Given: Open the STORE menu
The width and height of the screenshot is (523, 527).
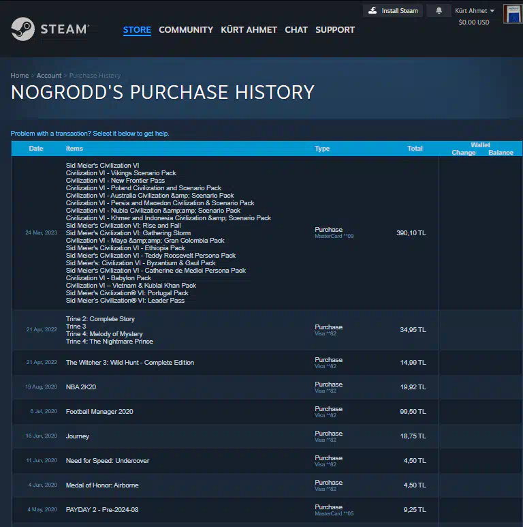Looking at the screenshot, I should click(137, 29).
